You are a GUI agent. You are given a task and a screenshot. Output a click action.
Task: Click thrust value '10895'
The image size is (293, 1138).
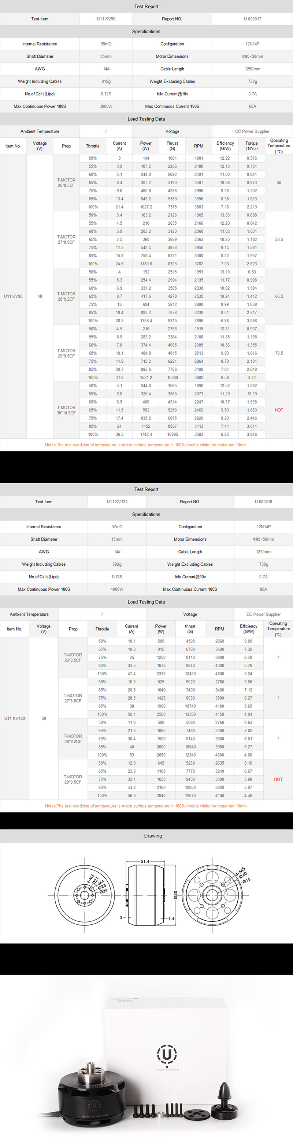tap(172, 435)
